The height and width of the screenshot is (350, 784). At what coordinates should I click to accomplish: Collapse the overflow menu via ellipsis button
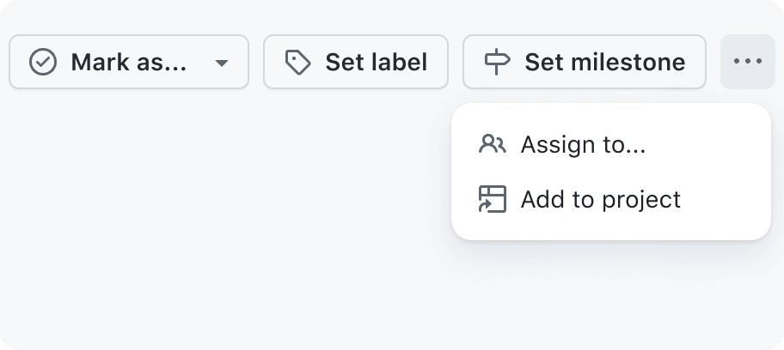click(x=748, y=62)
